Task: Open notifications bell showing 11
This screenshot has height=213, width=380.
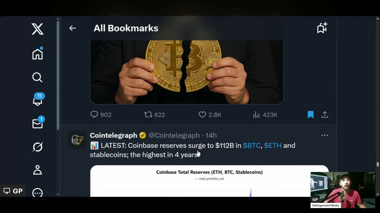Action: click(x=38, y=99)
